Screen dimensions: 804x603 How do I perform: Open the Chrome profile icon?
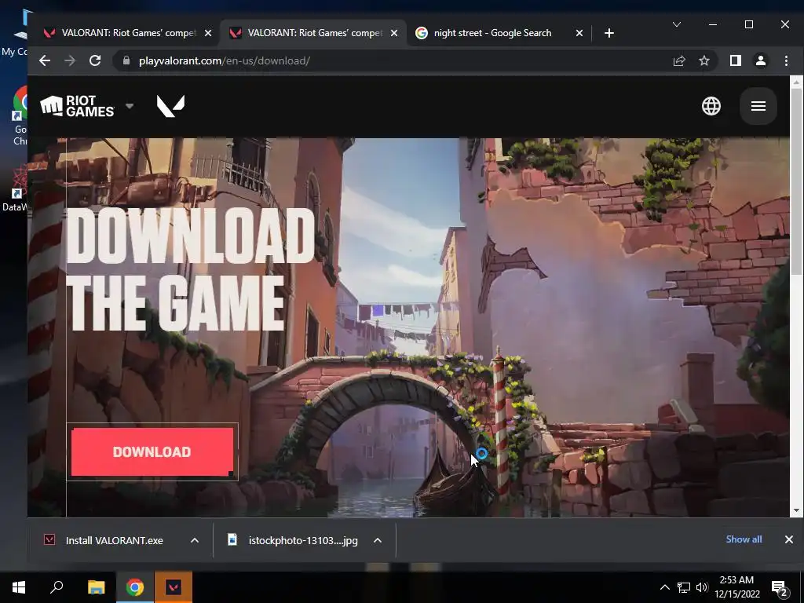pos(760,60)
